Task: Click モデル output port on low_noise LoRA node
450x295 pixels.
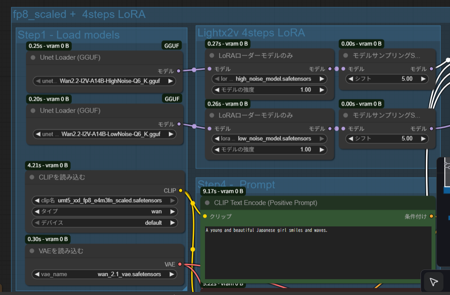Action: pos(330,128)
